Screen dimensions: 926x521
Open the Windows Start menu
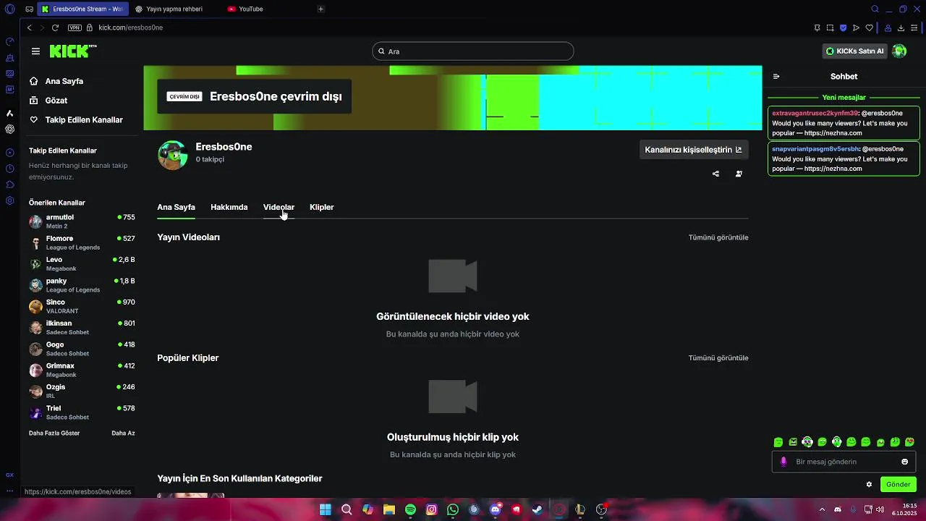326,509
